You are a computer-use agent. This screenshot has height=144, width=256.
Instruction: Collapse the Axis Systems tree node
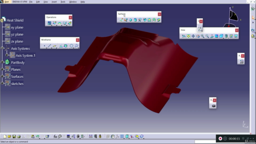[2, 48]
